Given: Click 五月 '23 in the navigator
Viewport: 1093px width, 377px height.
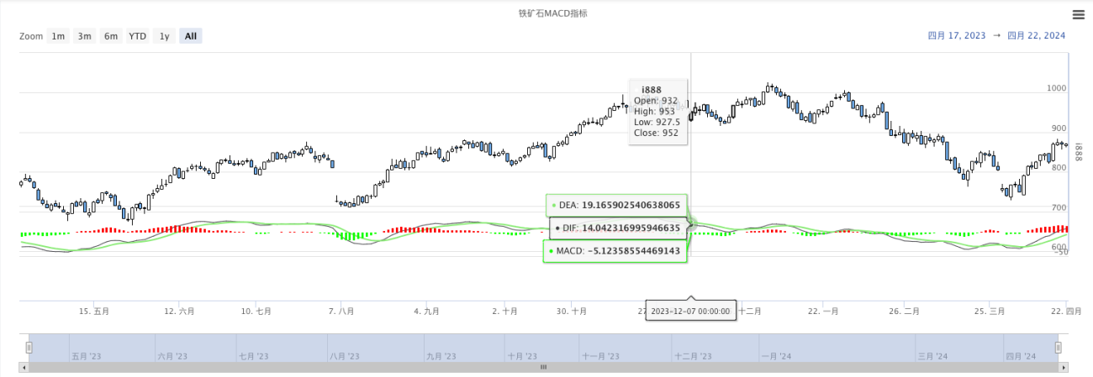Looking at the screenshot, I should pyautogui.click(x=87, y=357).
